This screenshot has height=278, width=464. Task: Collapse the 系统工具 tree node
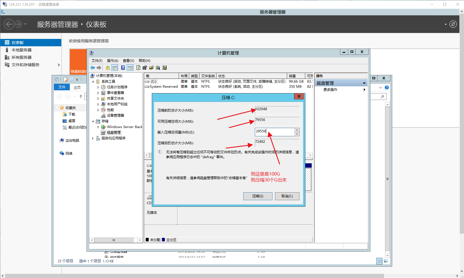click(93, 81)
